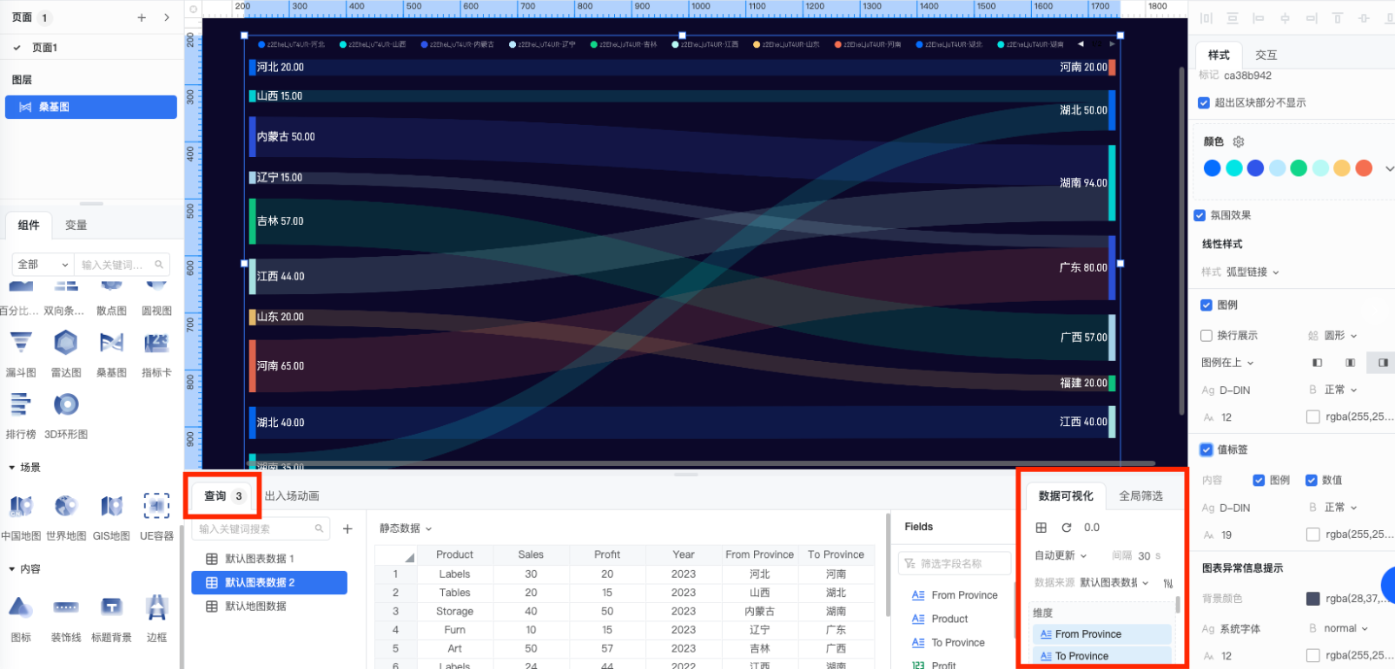Pick the green color swatch
The image size is (1395, 669).
click(x=1299, y=168)
